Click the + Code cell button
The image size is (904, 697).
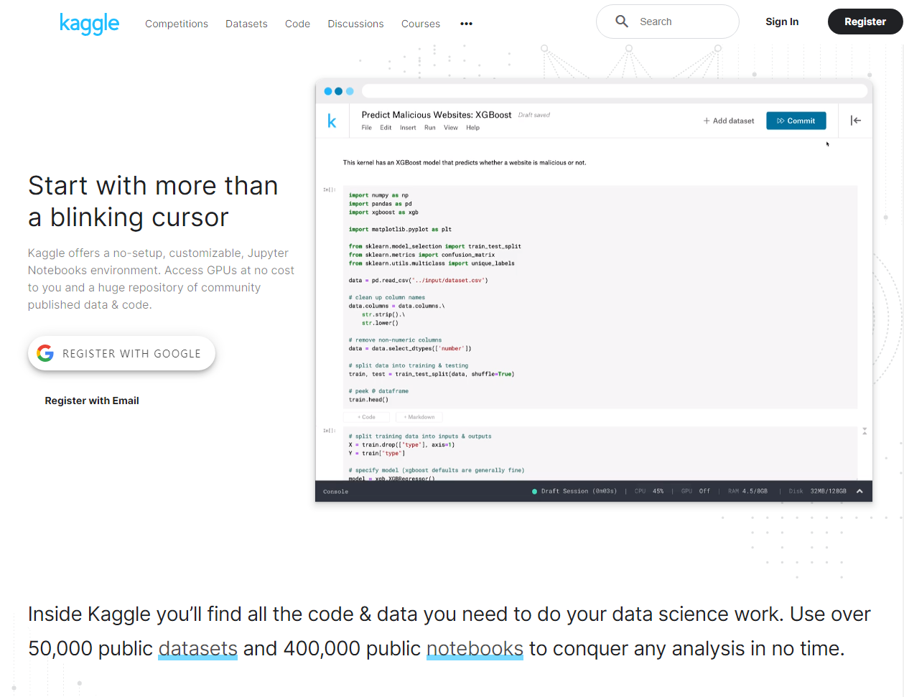coord(366,417)
